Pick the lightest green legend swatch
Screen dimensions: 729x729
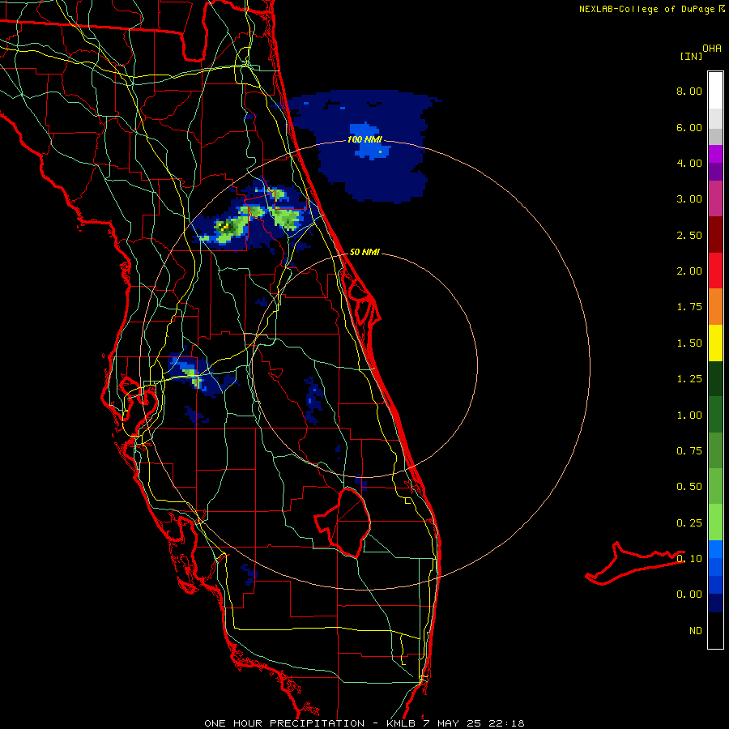[x=715, y=522]
